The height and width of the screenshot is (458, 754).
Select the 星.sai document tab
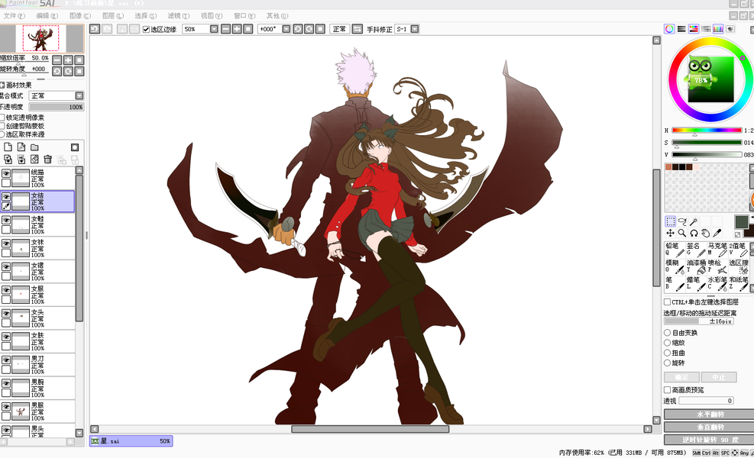[x=131, y=440]
